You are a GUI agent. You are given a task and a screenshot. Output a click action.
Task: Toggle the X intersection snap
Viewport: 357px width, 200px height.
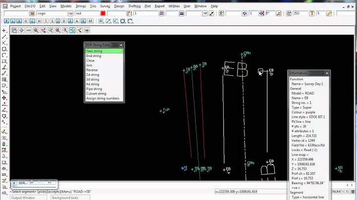[x=19, y=21]
